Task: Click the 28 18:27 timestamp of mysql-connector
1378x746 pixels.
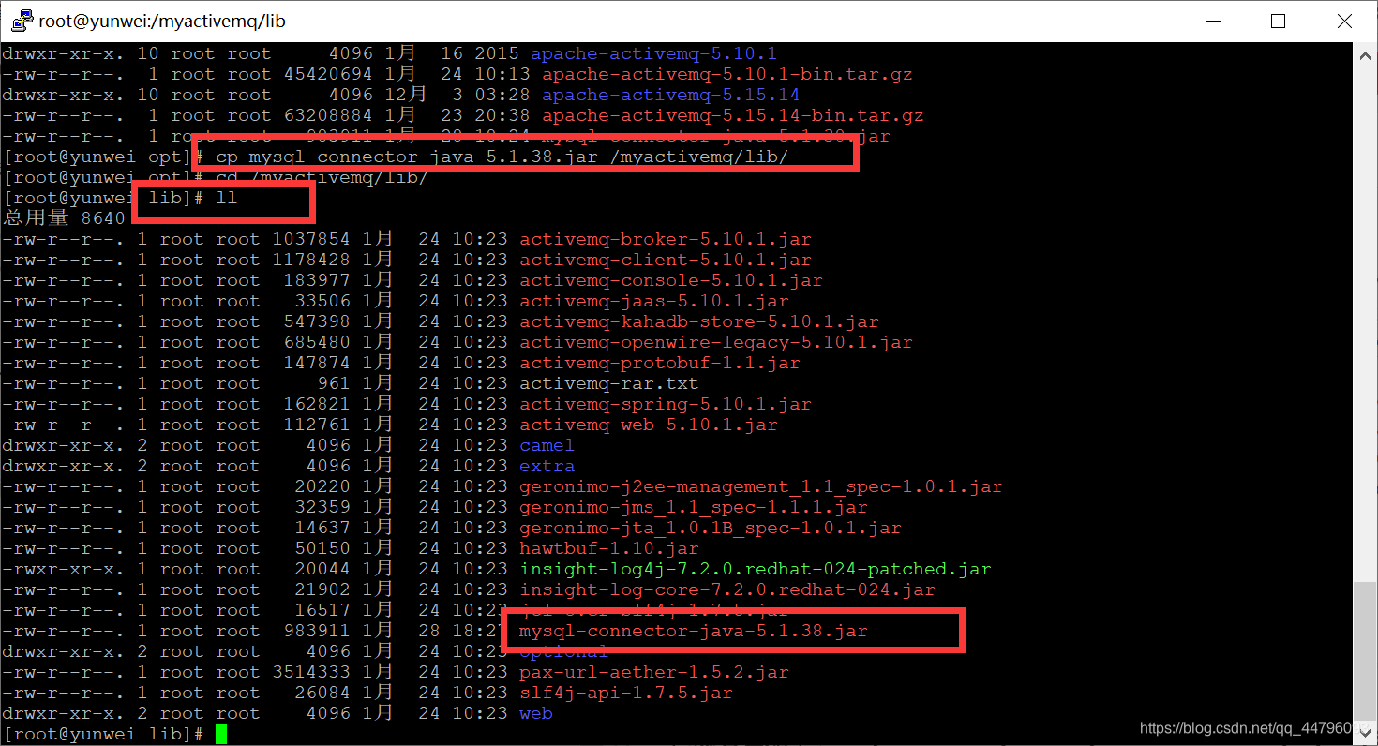Action: pos(463,631)
